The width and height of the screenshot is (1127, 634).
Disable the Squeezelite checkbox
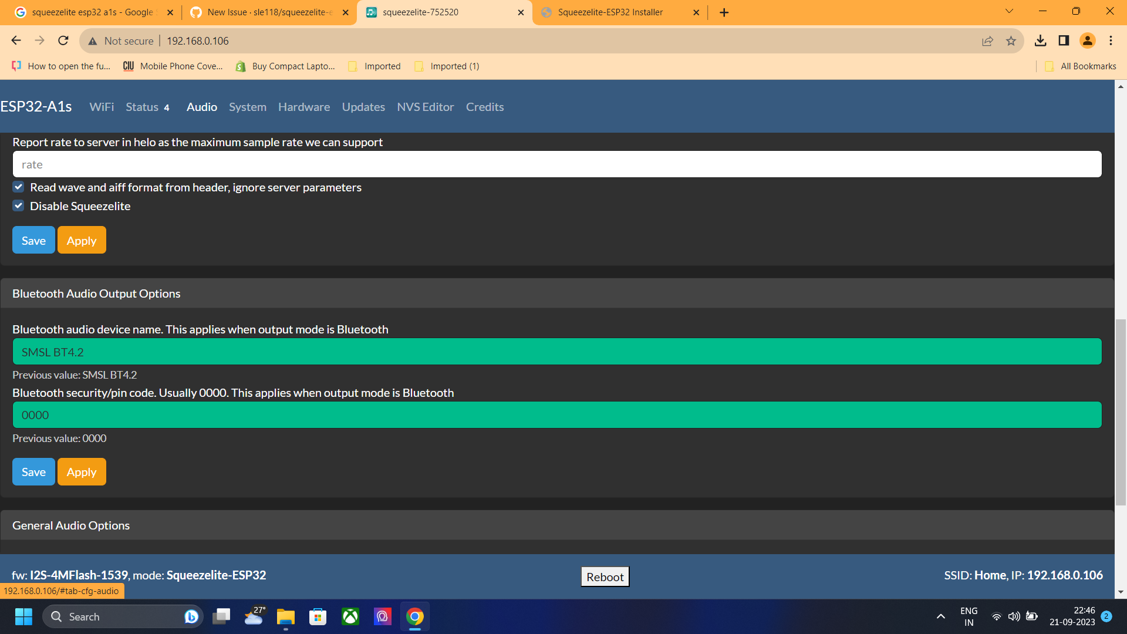pyautogui.click(x=18, y=205)
